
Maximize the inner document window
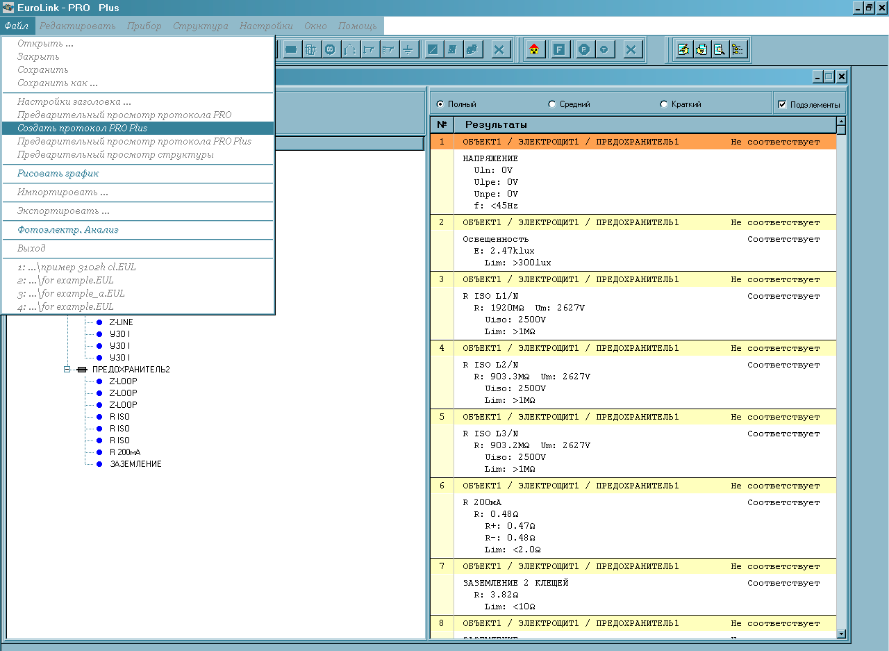tap(829, 77)
